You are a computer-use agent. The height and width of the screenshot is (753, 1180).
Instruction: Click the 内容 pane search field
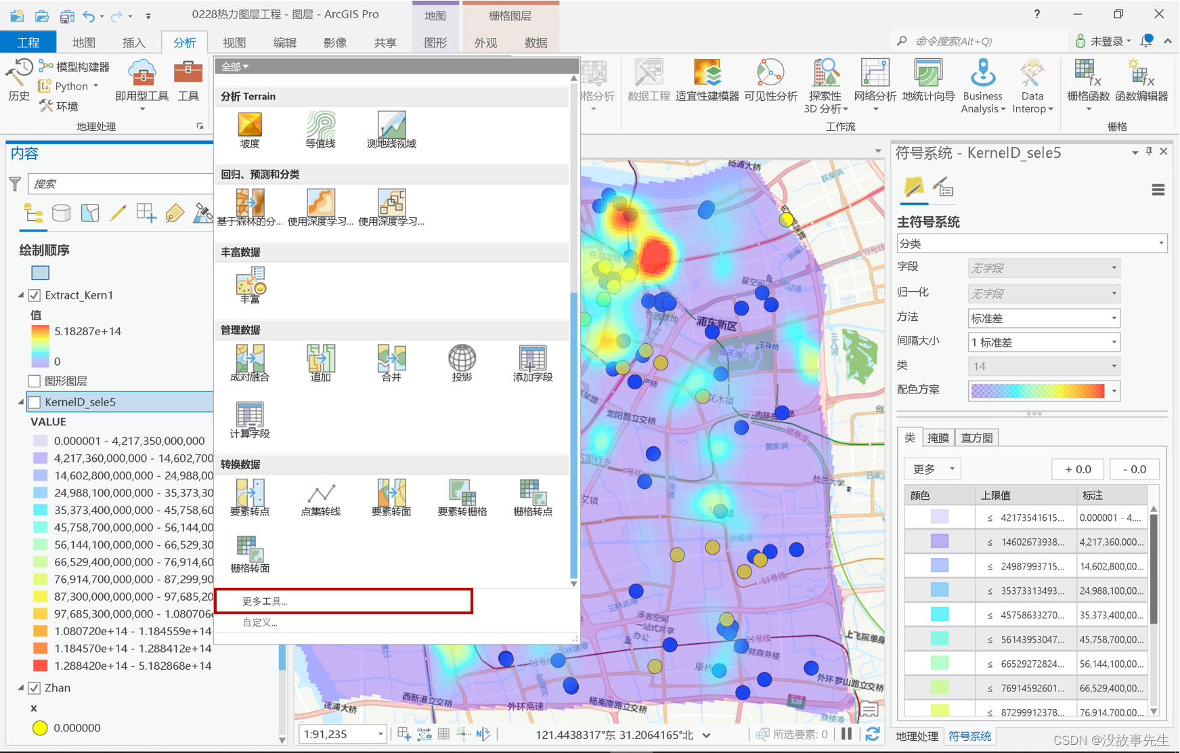[x=121, y=184]
